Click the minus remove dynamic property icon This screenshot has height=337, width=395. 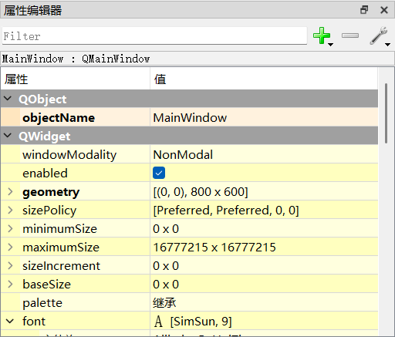pos(350,35)
